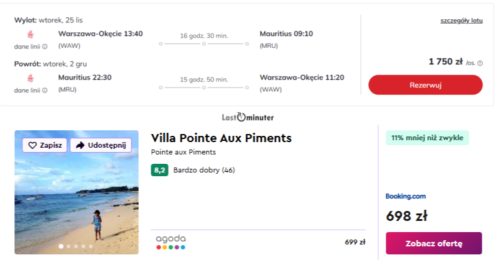Click the outbound flight airline logo
This screenshot has height=260, width=496.
point(31,34)
